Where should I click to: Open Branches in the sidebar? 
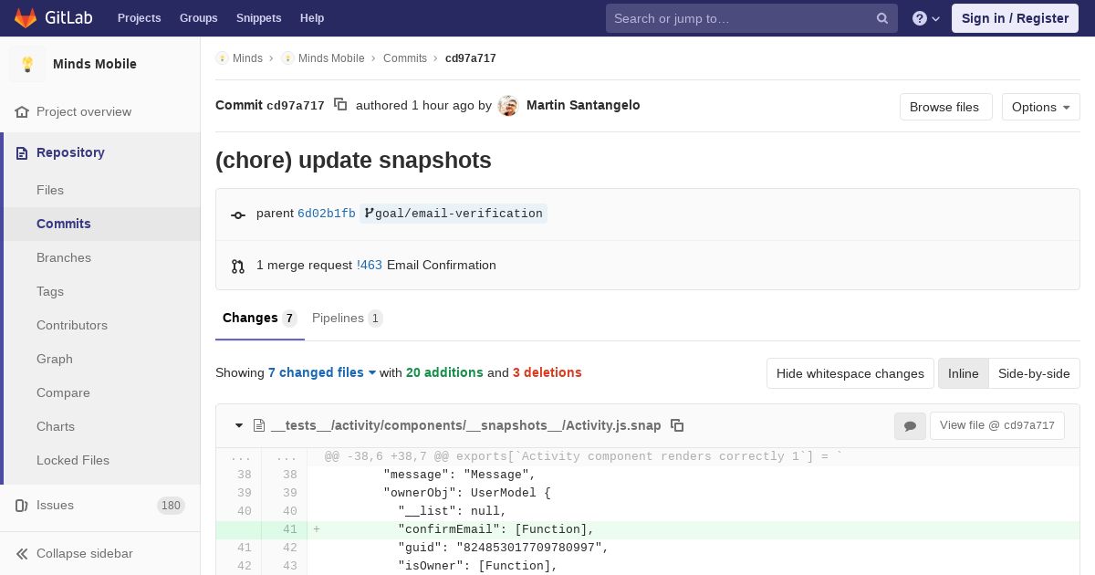point(64,257)
